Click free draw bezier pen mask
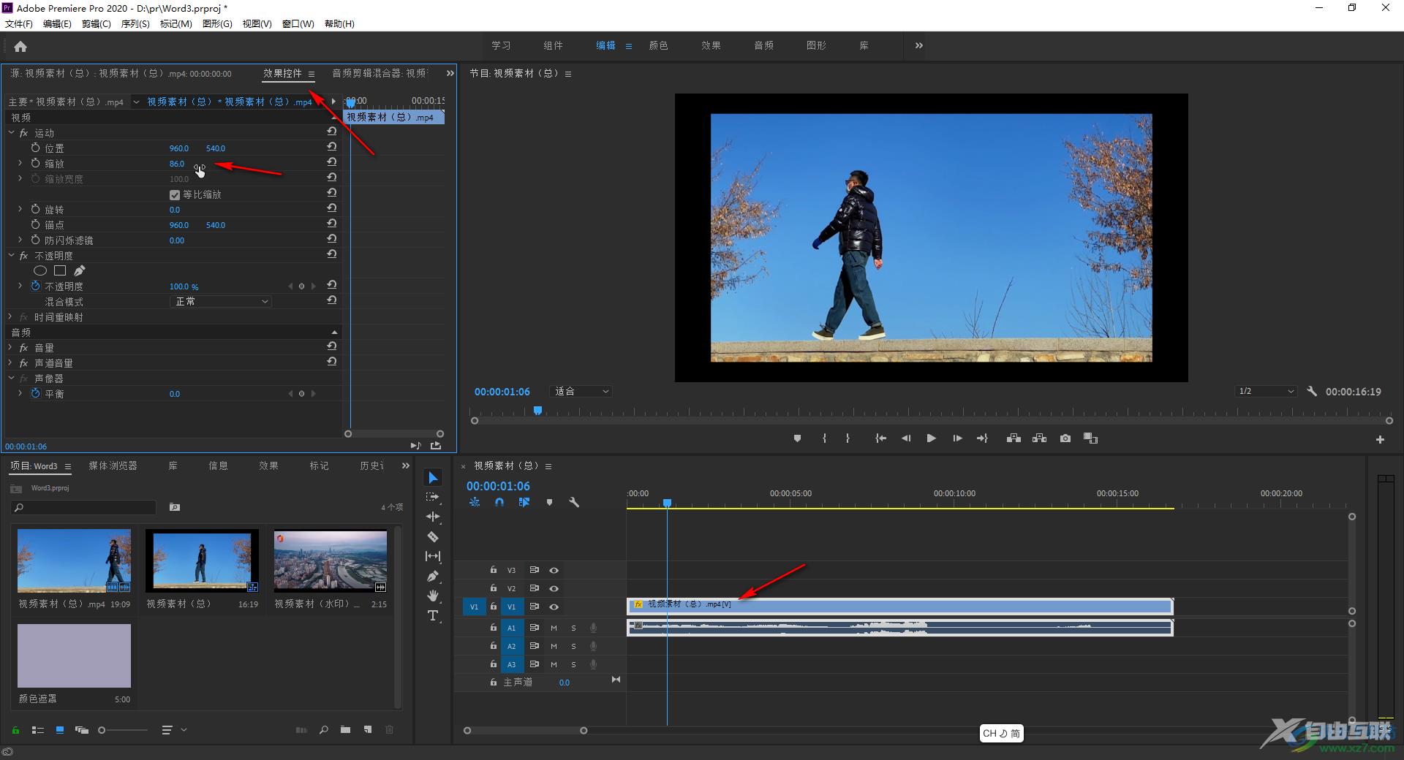 [79, 270]
